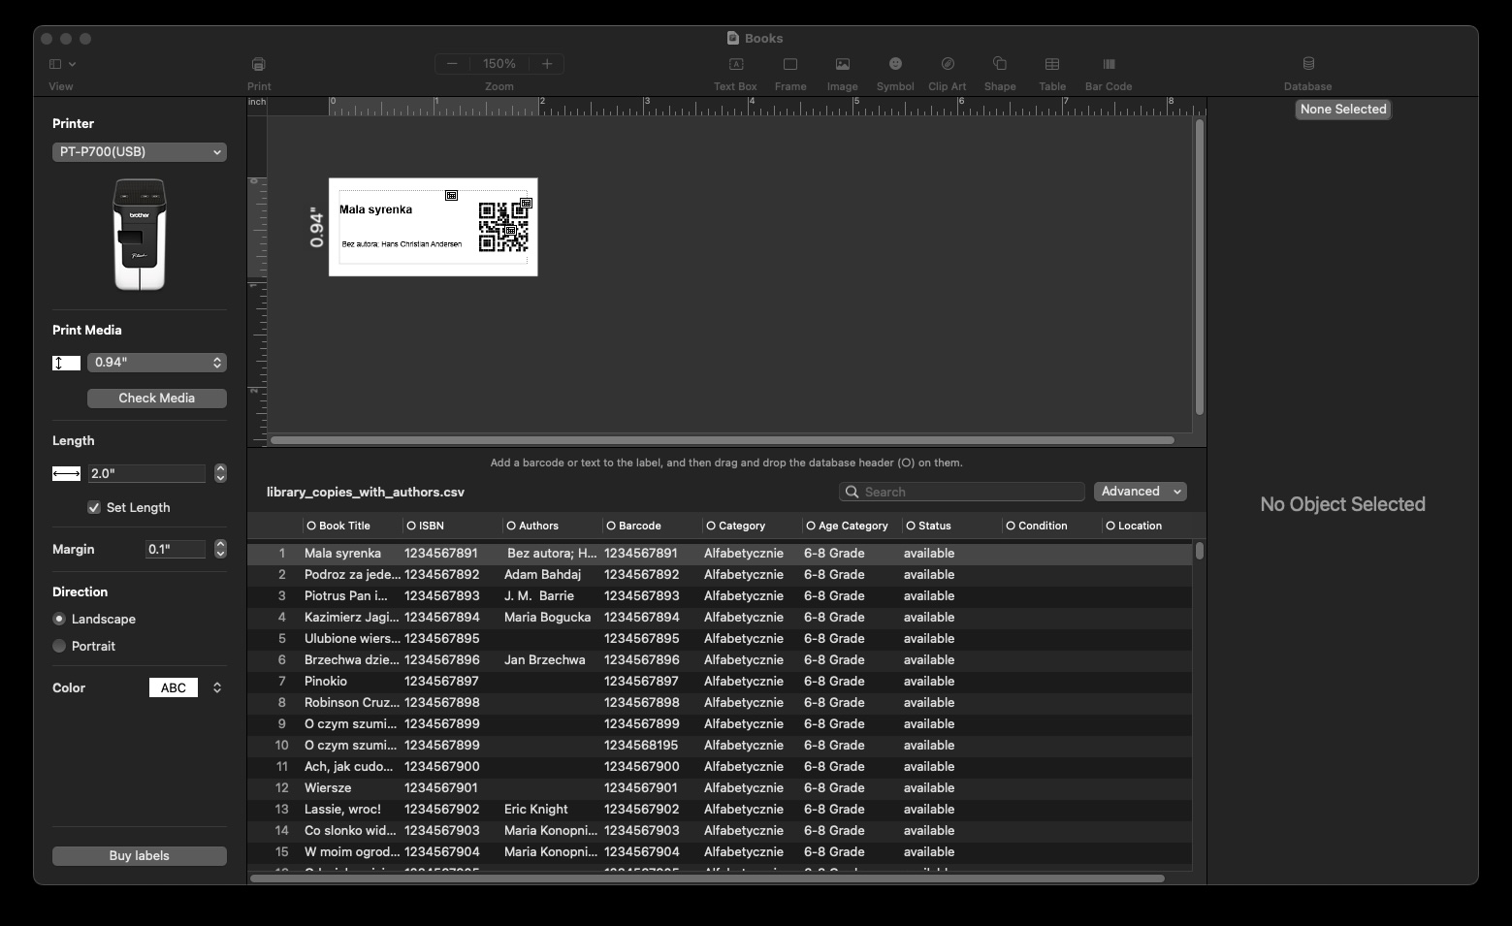Toggle the Set Length checkbox
The height and width of the screenshot is (926, 1512).
click(94, 507)
